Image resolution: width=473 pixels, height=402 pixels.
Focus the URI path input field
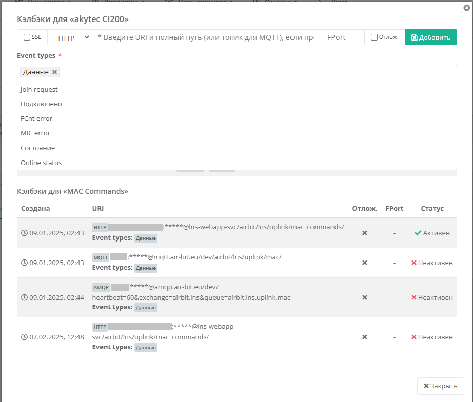pos(205,37)
